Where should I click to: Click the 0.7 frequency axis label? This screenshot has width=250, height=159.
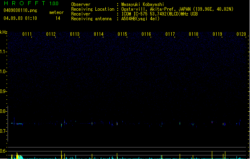[4, 131]
